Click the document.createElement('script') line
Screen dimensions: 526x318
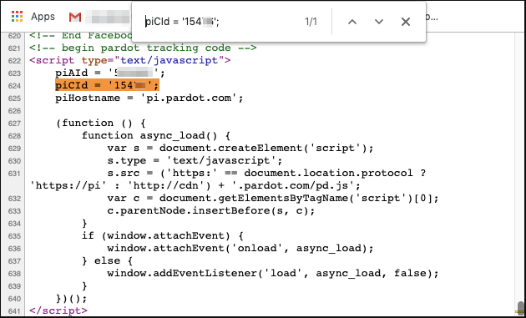tap(240, 148)
